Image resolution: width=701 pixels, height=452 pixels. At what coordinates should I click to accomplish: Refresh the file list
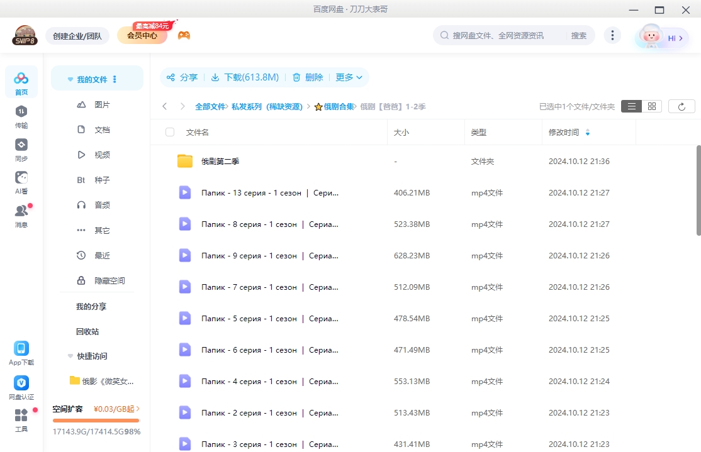pyautogui.click(x=681, y=106)
